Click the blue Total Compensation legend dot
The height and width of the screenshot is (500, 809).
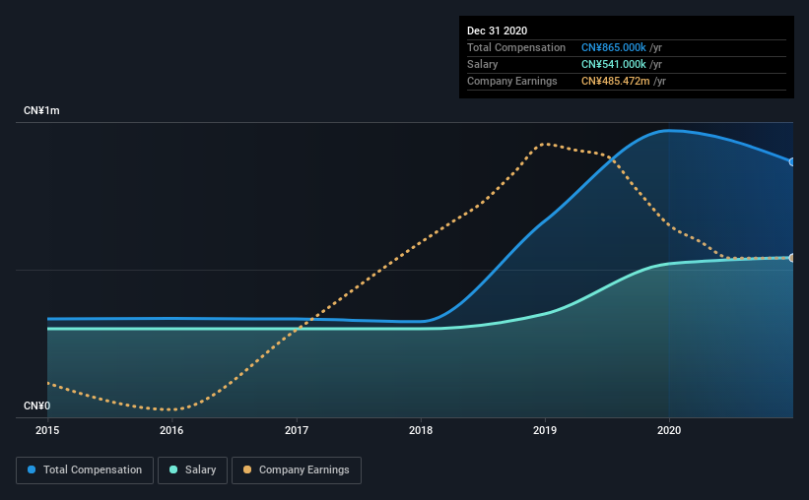[x=32, y=469]
